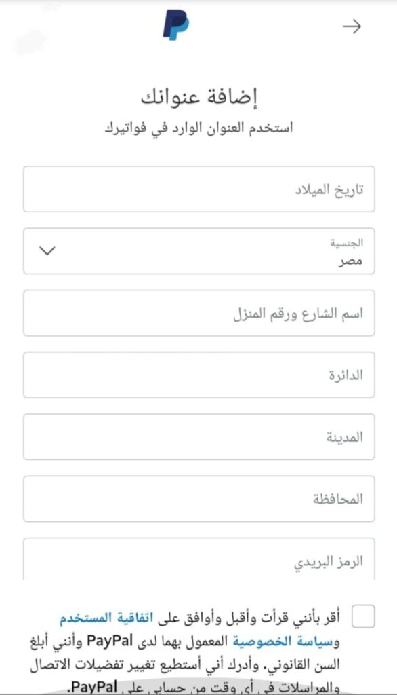
Task: Select the الرمز البريدي field
Action: click(x=198, y=559)
